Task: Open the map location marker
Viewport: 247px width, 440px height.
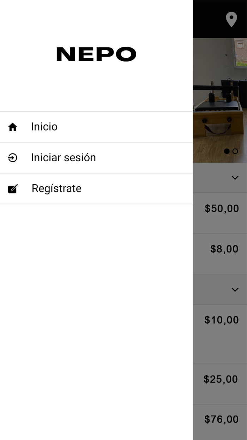Action: coord(231,19)
